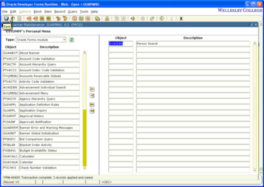Click the Insert Record toolbar icon
Viewport: 264px width, 187px height.
coord(29,18)
